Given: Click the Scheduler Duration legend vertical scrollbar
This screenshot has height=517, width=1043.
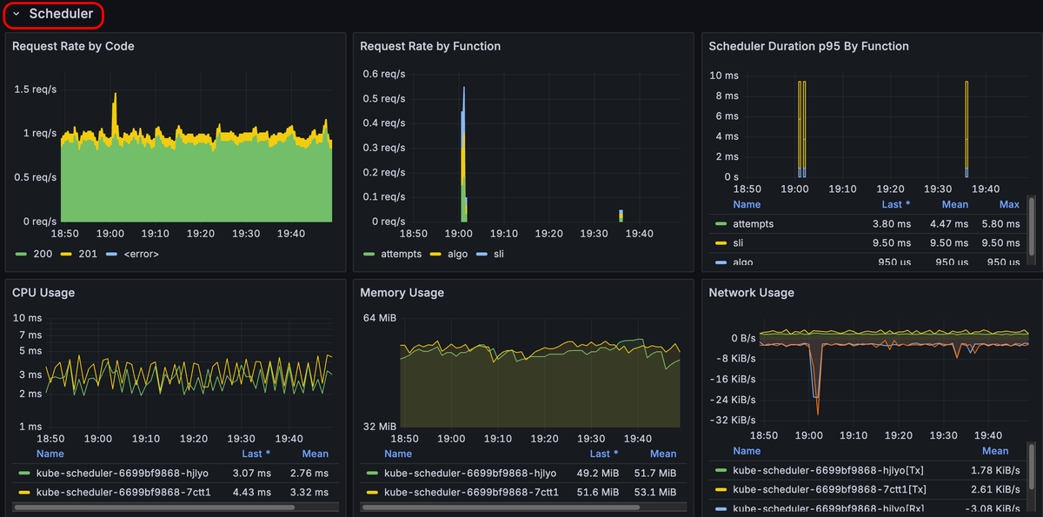Looking at the screenshot, I should pos(1031,226).
